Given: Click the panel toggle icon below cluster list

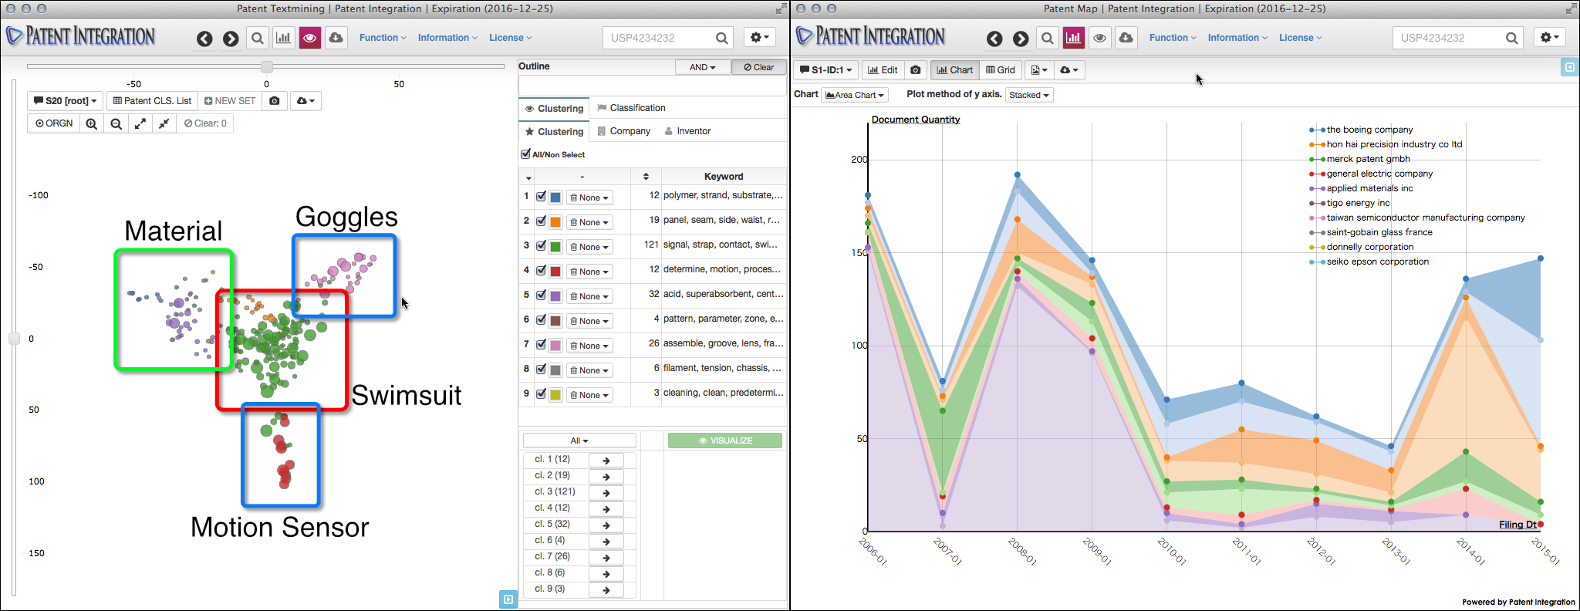Looking at the screenshot, I should click(508, 599).
